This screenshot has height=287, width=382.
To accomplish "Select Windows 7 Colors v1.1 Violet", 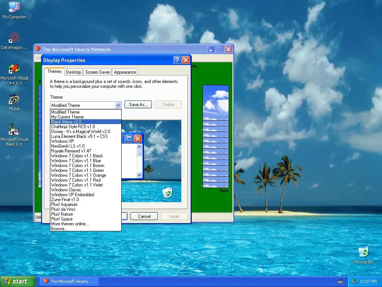I will pyautogui.click(x=85, y=185).
